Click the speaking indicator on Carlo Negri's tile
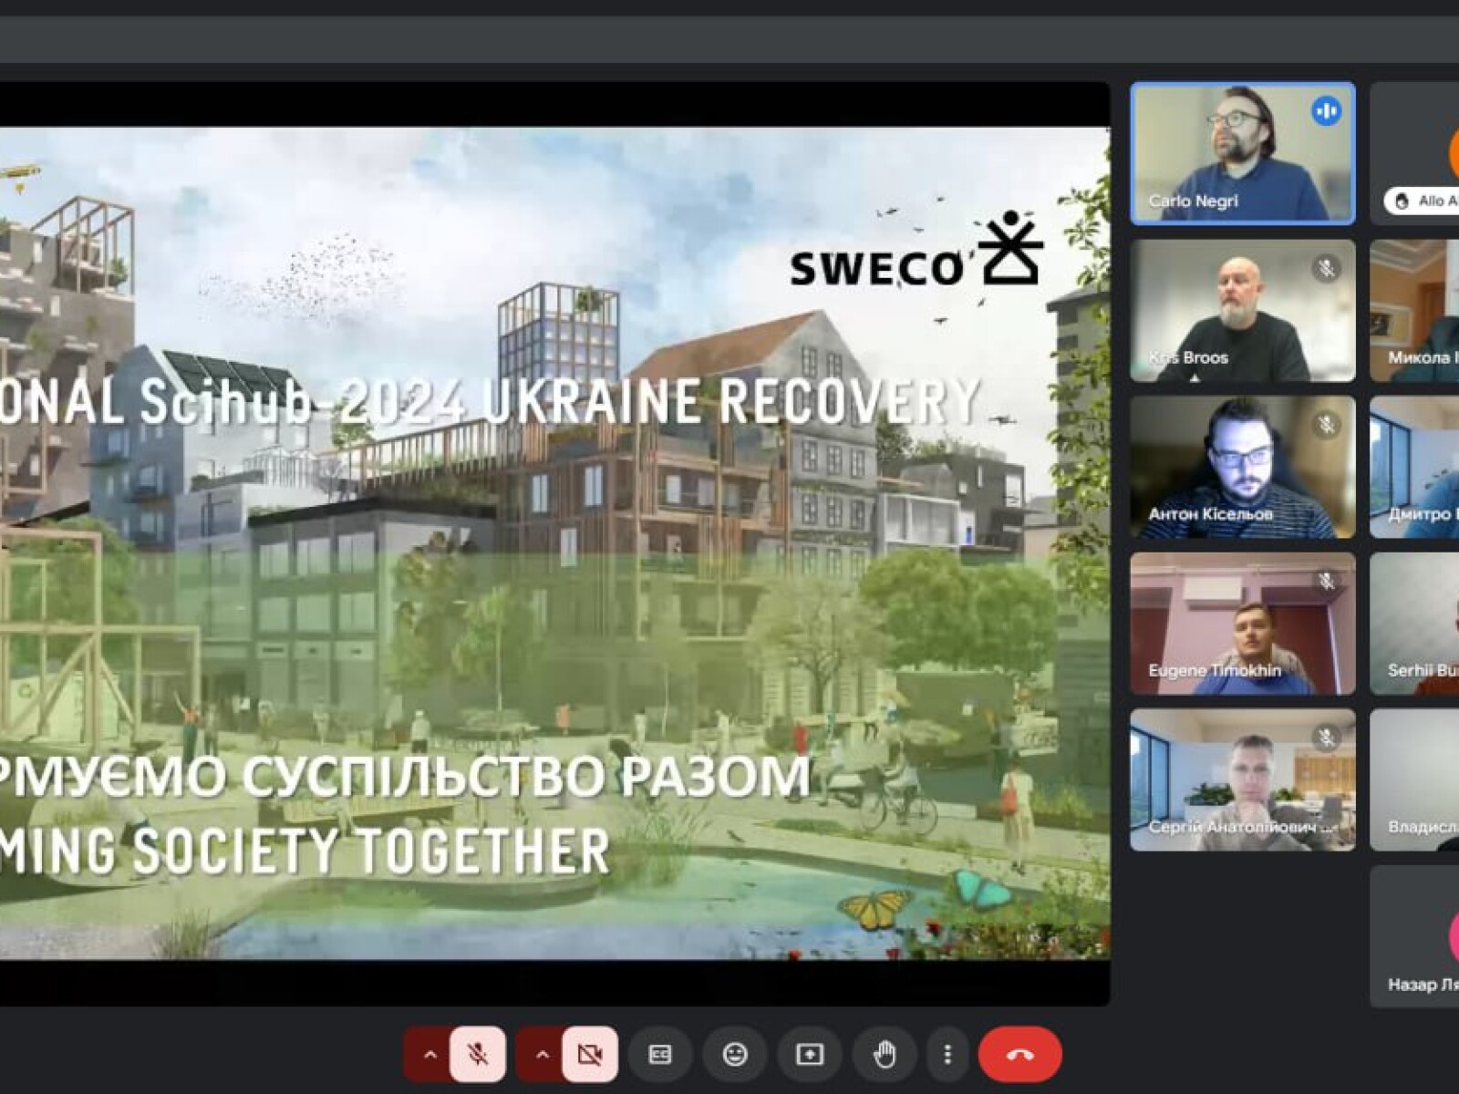This screenshot has height=1094, width=1459. 1327,111
